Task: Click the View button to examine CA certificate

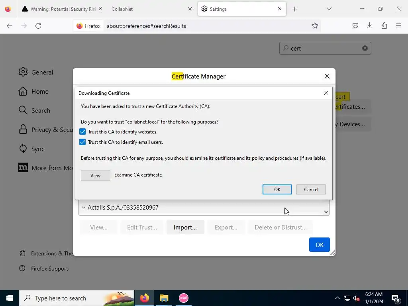Action: pyautogui.click(x=96, y=175)
